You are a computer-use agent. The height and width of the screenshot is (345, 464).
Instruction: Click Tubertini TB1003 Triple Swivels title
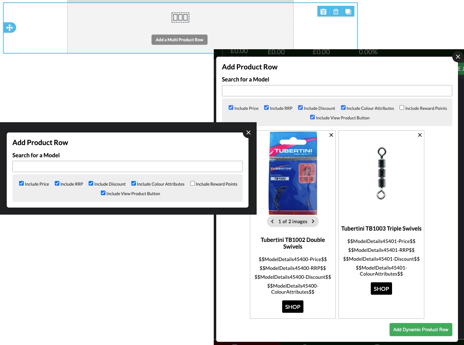click(381, 229)
